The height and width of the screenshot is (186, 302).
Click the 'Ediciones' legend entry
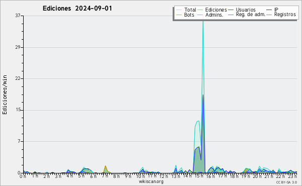216,10
